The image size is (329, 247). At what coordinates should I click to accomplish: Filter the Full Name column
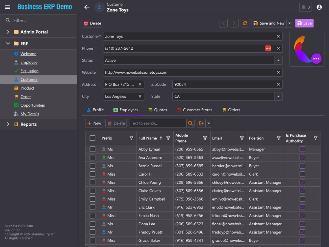pyautogui.click(x=168, y=138)
